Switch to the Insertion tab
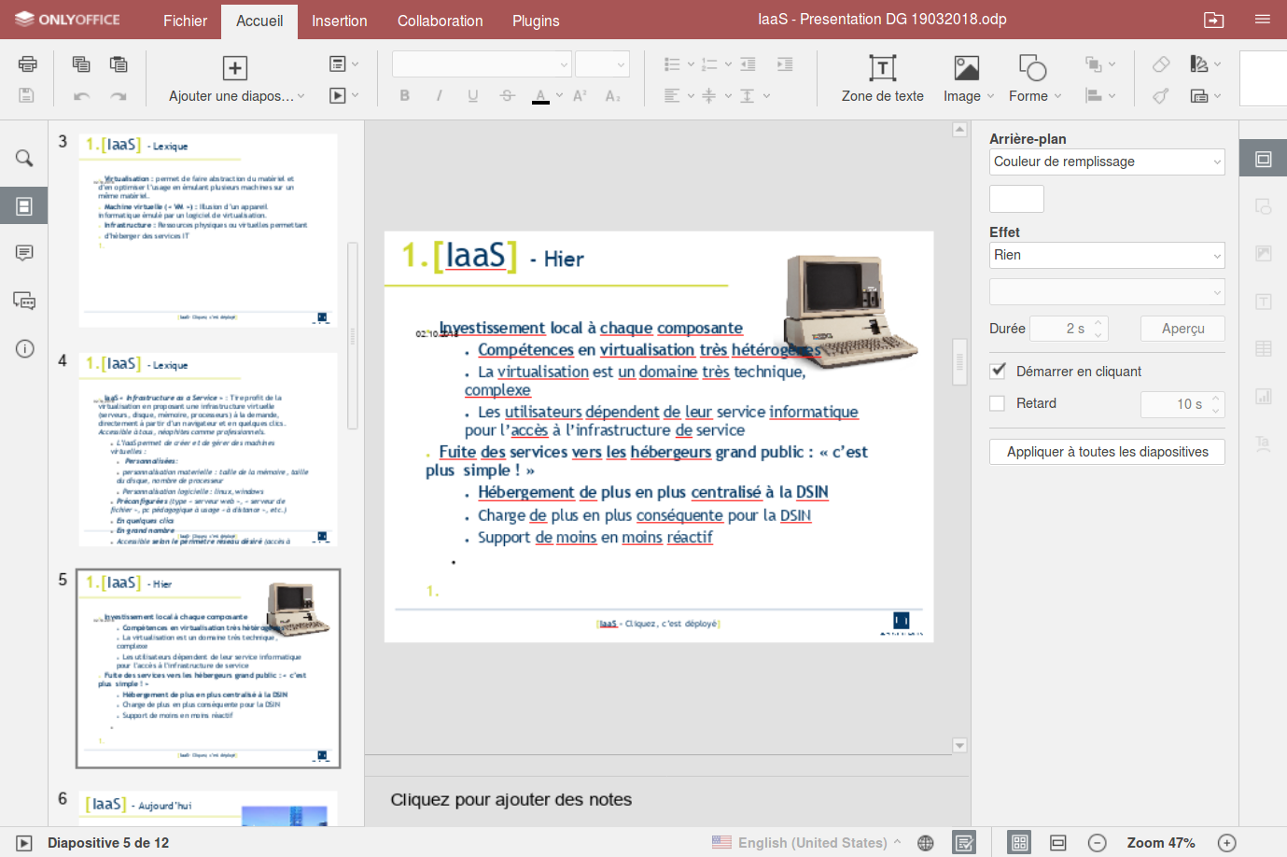The height and width of the screenshot is (857, 1287). 339,20
